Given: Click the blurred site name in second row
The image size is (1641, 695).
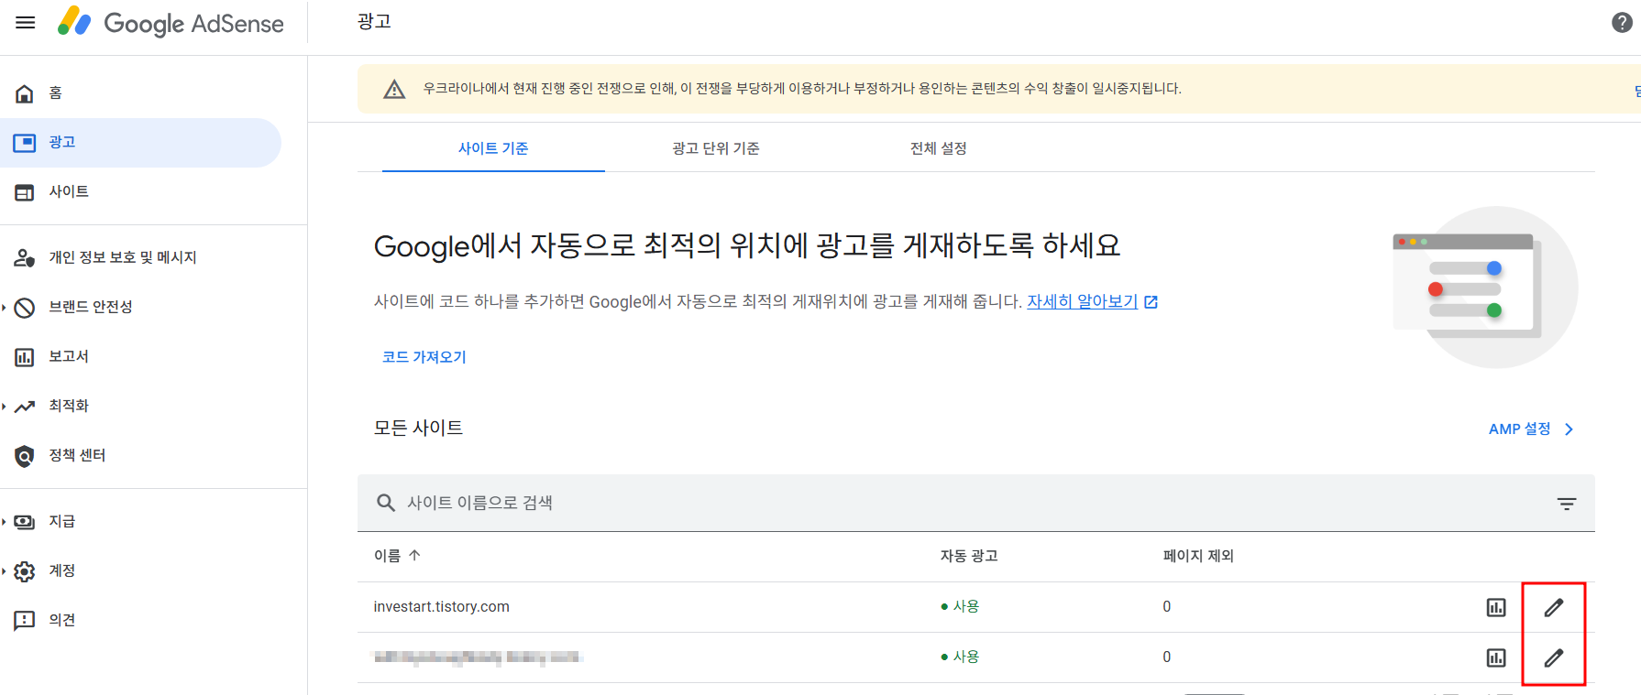Looking at the screenshot, I should (477, 657).
